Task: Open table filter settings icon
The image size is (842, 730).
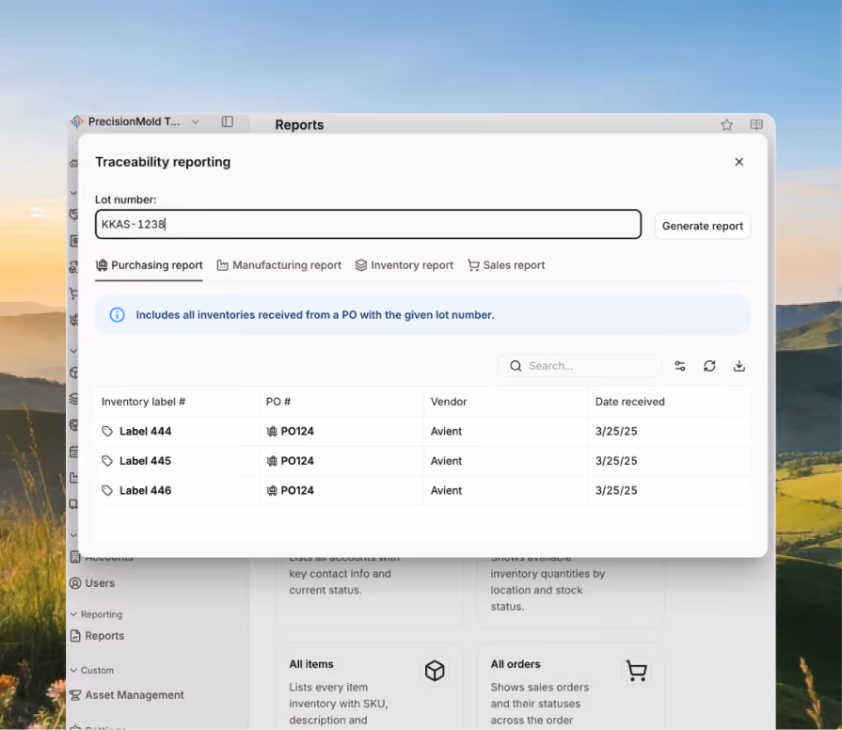Action: pos(680,366)
